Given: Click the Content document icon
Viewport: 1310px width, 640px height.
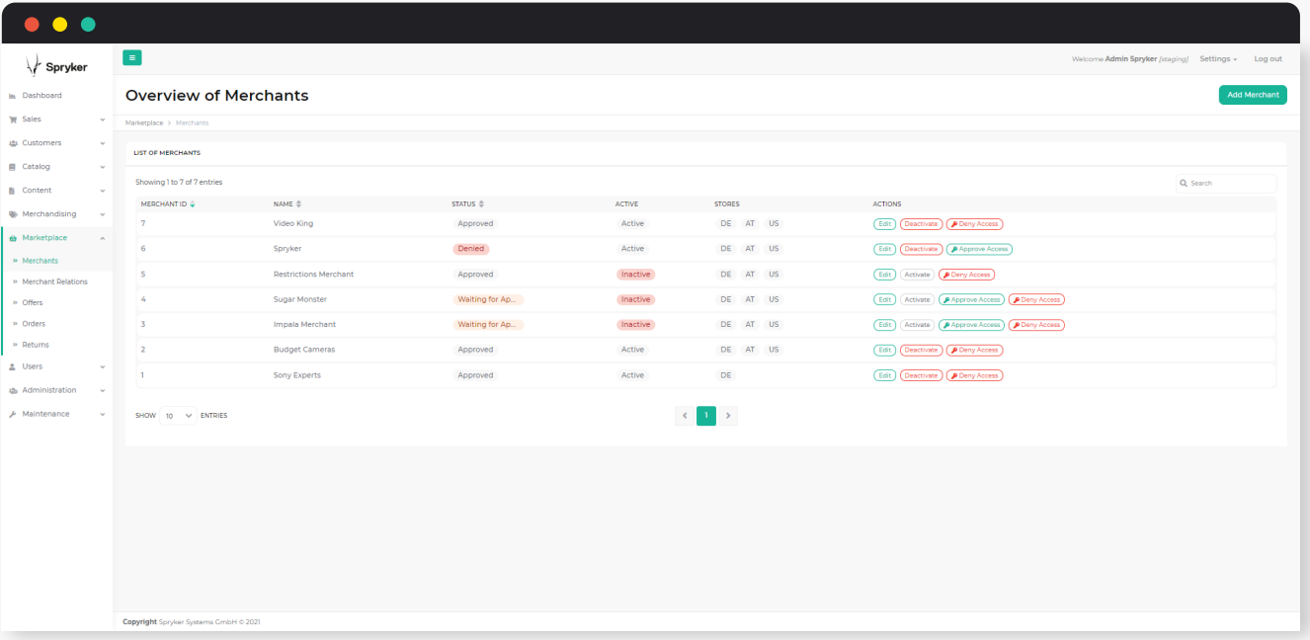Looking at the screenshot, I should [x=12, y=191].
